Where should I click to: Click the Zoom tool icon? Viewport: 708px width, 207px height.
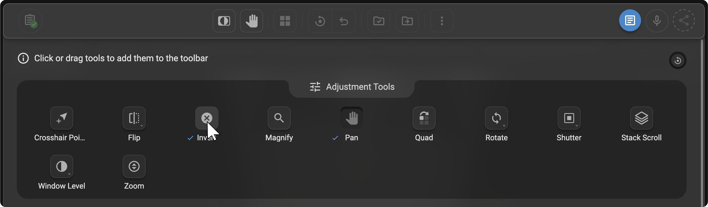134,166
